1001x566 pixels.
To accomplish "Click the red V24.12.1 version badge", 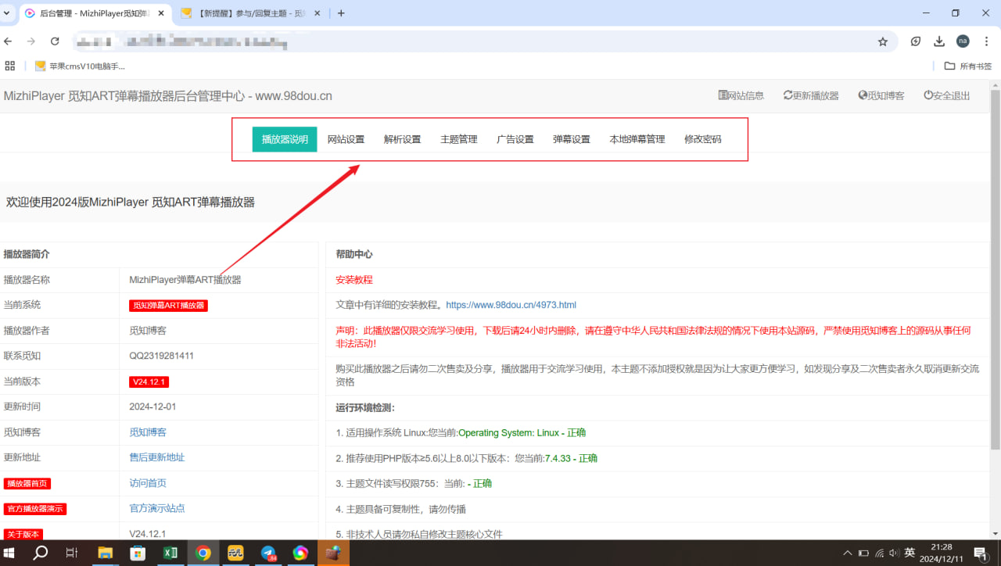I will pos(149,382).
